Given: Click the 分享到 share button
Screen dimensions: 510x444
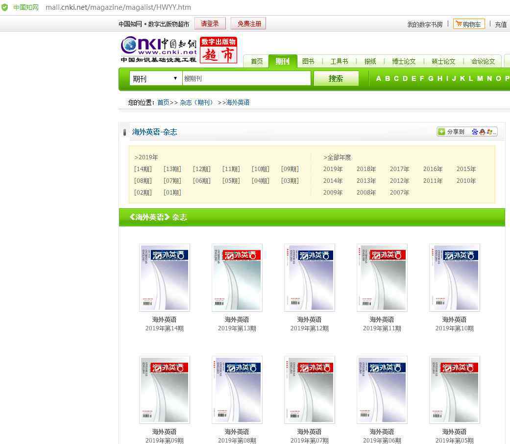Looking at the screenshot, I should [467, 132].
